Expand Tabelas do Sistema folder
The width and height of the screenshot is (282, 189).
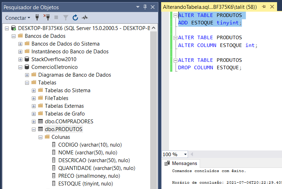[34, 91]
